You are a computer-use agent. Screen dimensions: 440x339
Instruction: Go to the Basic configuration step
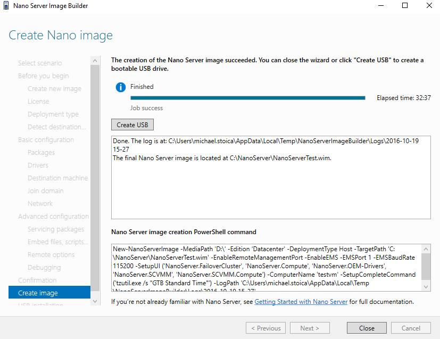point(46,140)
